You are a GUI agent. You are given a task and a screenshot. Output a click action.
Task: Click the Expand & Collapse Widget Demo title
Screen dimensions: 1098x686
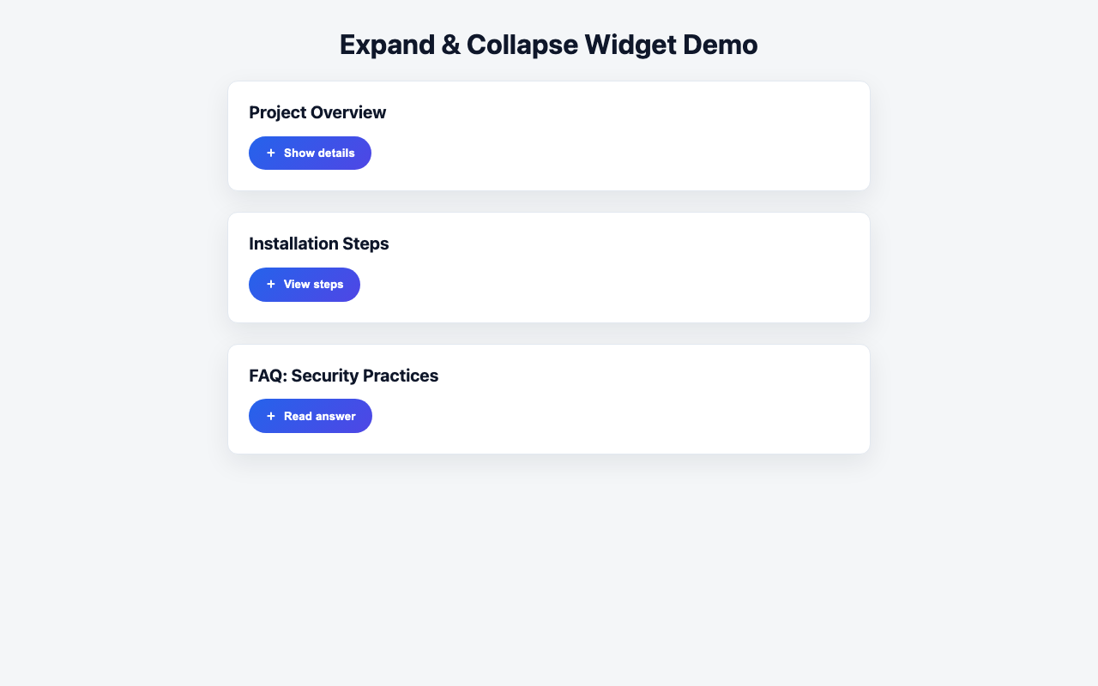point(549,44)
